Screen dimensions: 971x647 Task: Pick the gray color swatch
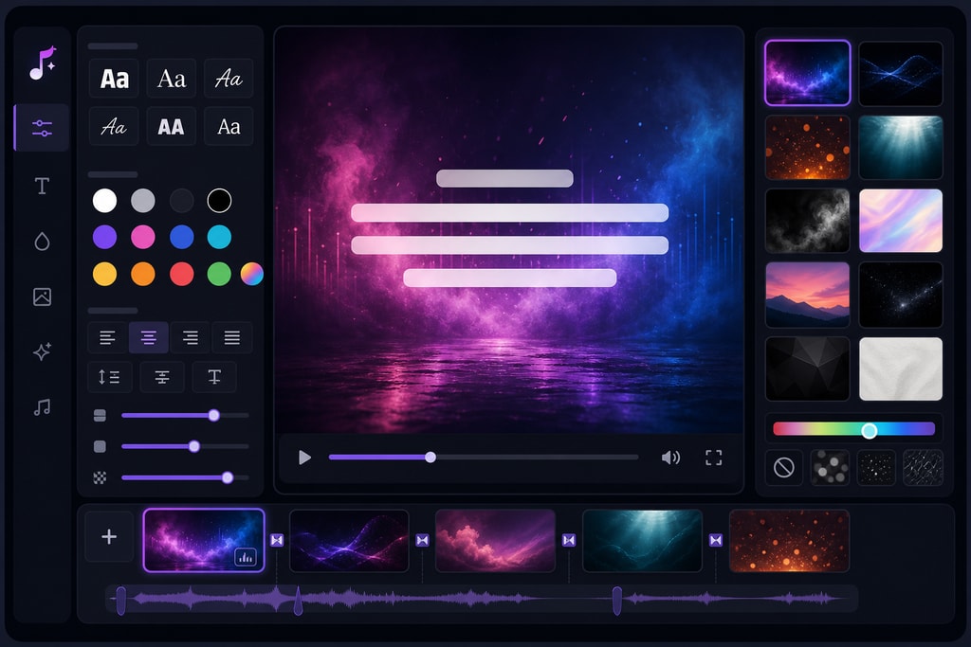(x=143, y=201)
